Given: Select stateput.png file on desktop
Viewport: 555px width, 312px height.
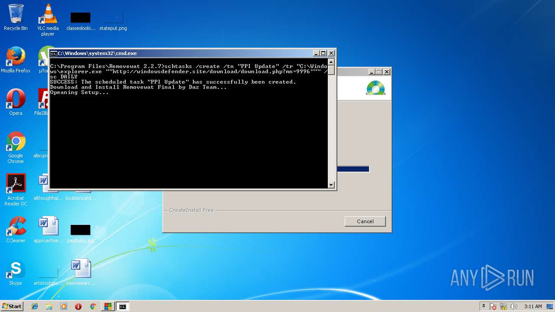Looking at the screenshot, I should point(113,20).
